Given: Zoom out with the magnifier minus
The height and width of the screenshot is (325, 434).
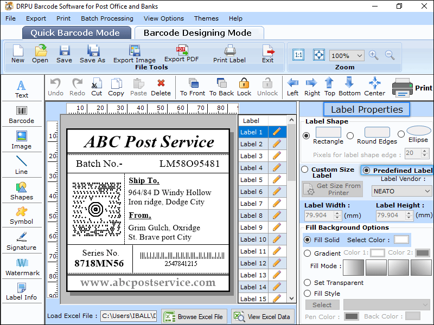Looking at the screenshot, I should tap(390, 55).
